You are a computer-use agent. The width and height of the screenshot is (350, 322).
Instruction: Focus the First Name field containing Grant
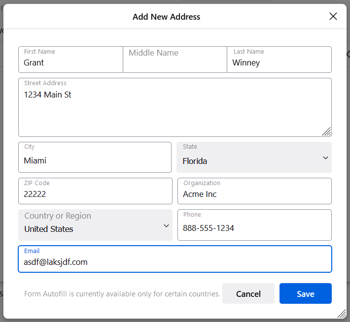[71, 60]
